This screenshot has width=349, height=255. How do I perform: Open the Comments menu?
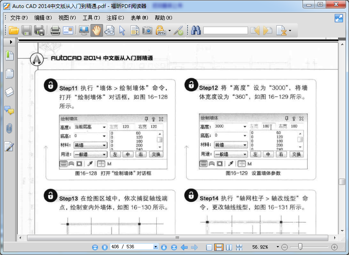pos(115,18)
